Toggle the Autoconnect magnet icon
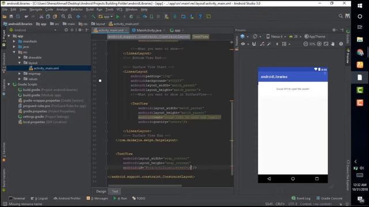 [254, 44]
